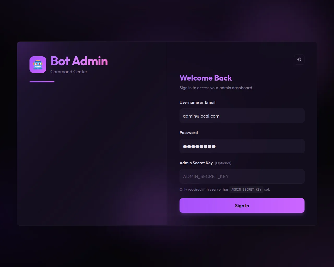Click the ADMIN_SECRET_KEY code badge in hint
The image size is (334, 267).
pos(246,190)
